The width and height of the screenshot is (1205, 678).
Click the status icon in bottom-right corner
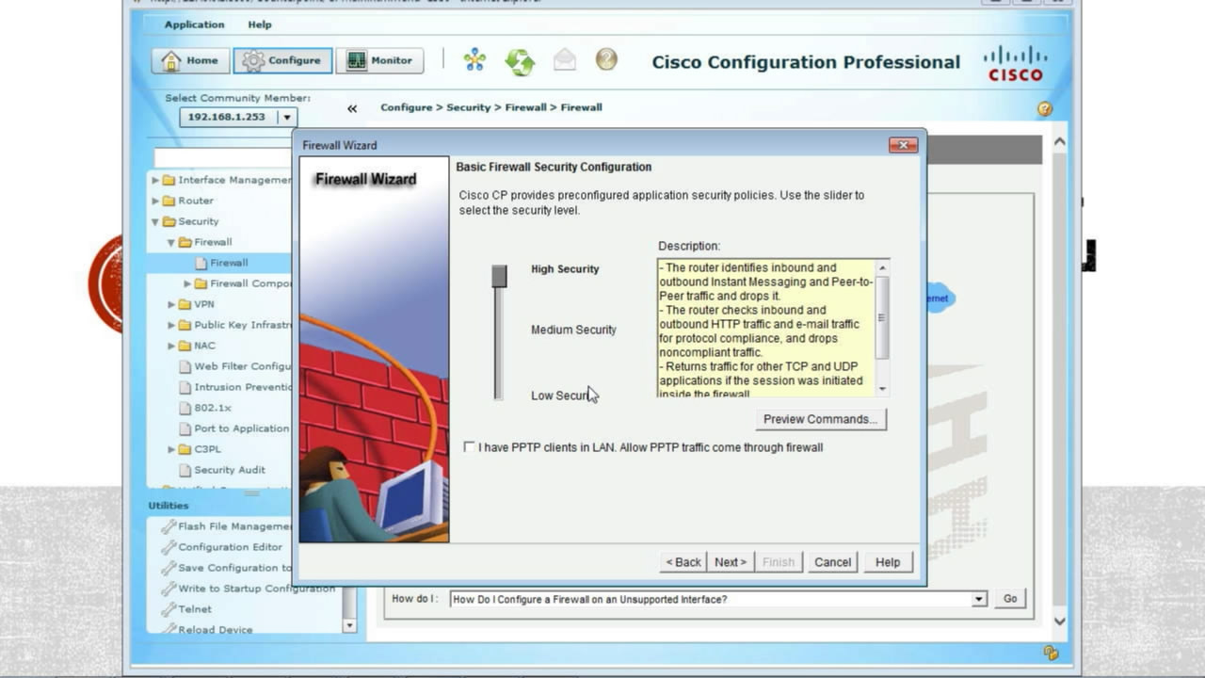[1051, 653]
